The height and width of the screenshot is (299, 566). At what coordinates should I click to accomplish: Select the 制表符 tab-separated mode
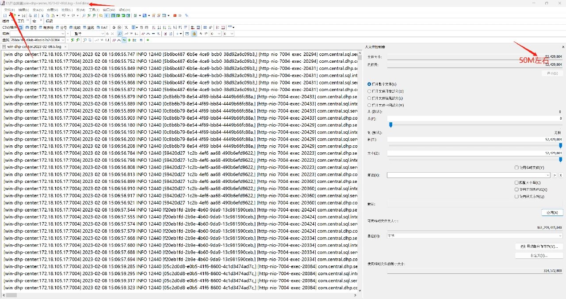pyautogui.click(x=46, y=28)
